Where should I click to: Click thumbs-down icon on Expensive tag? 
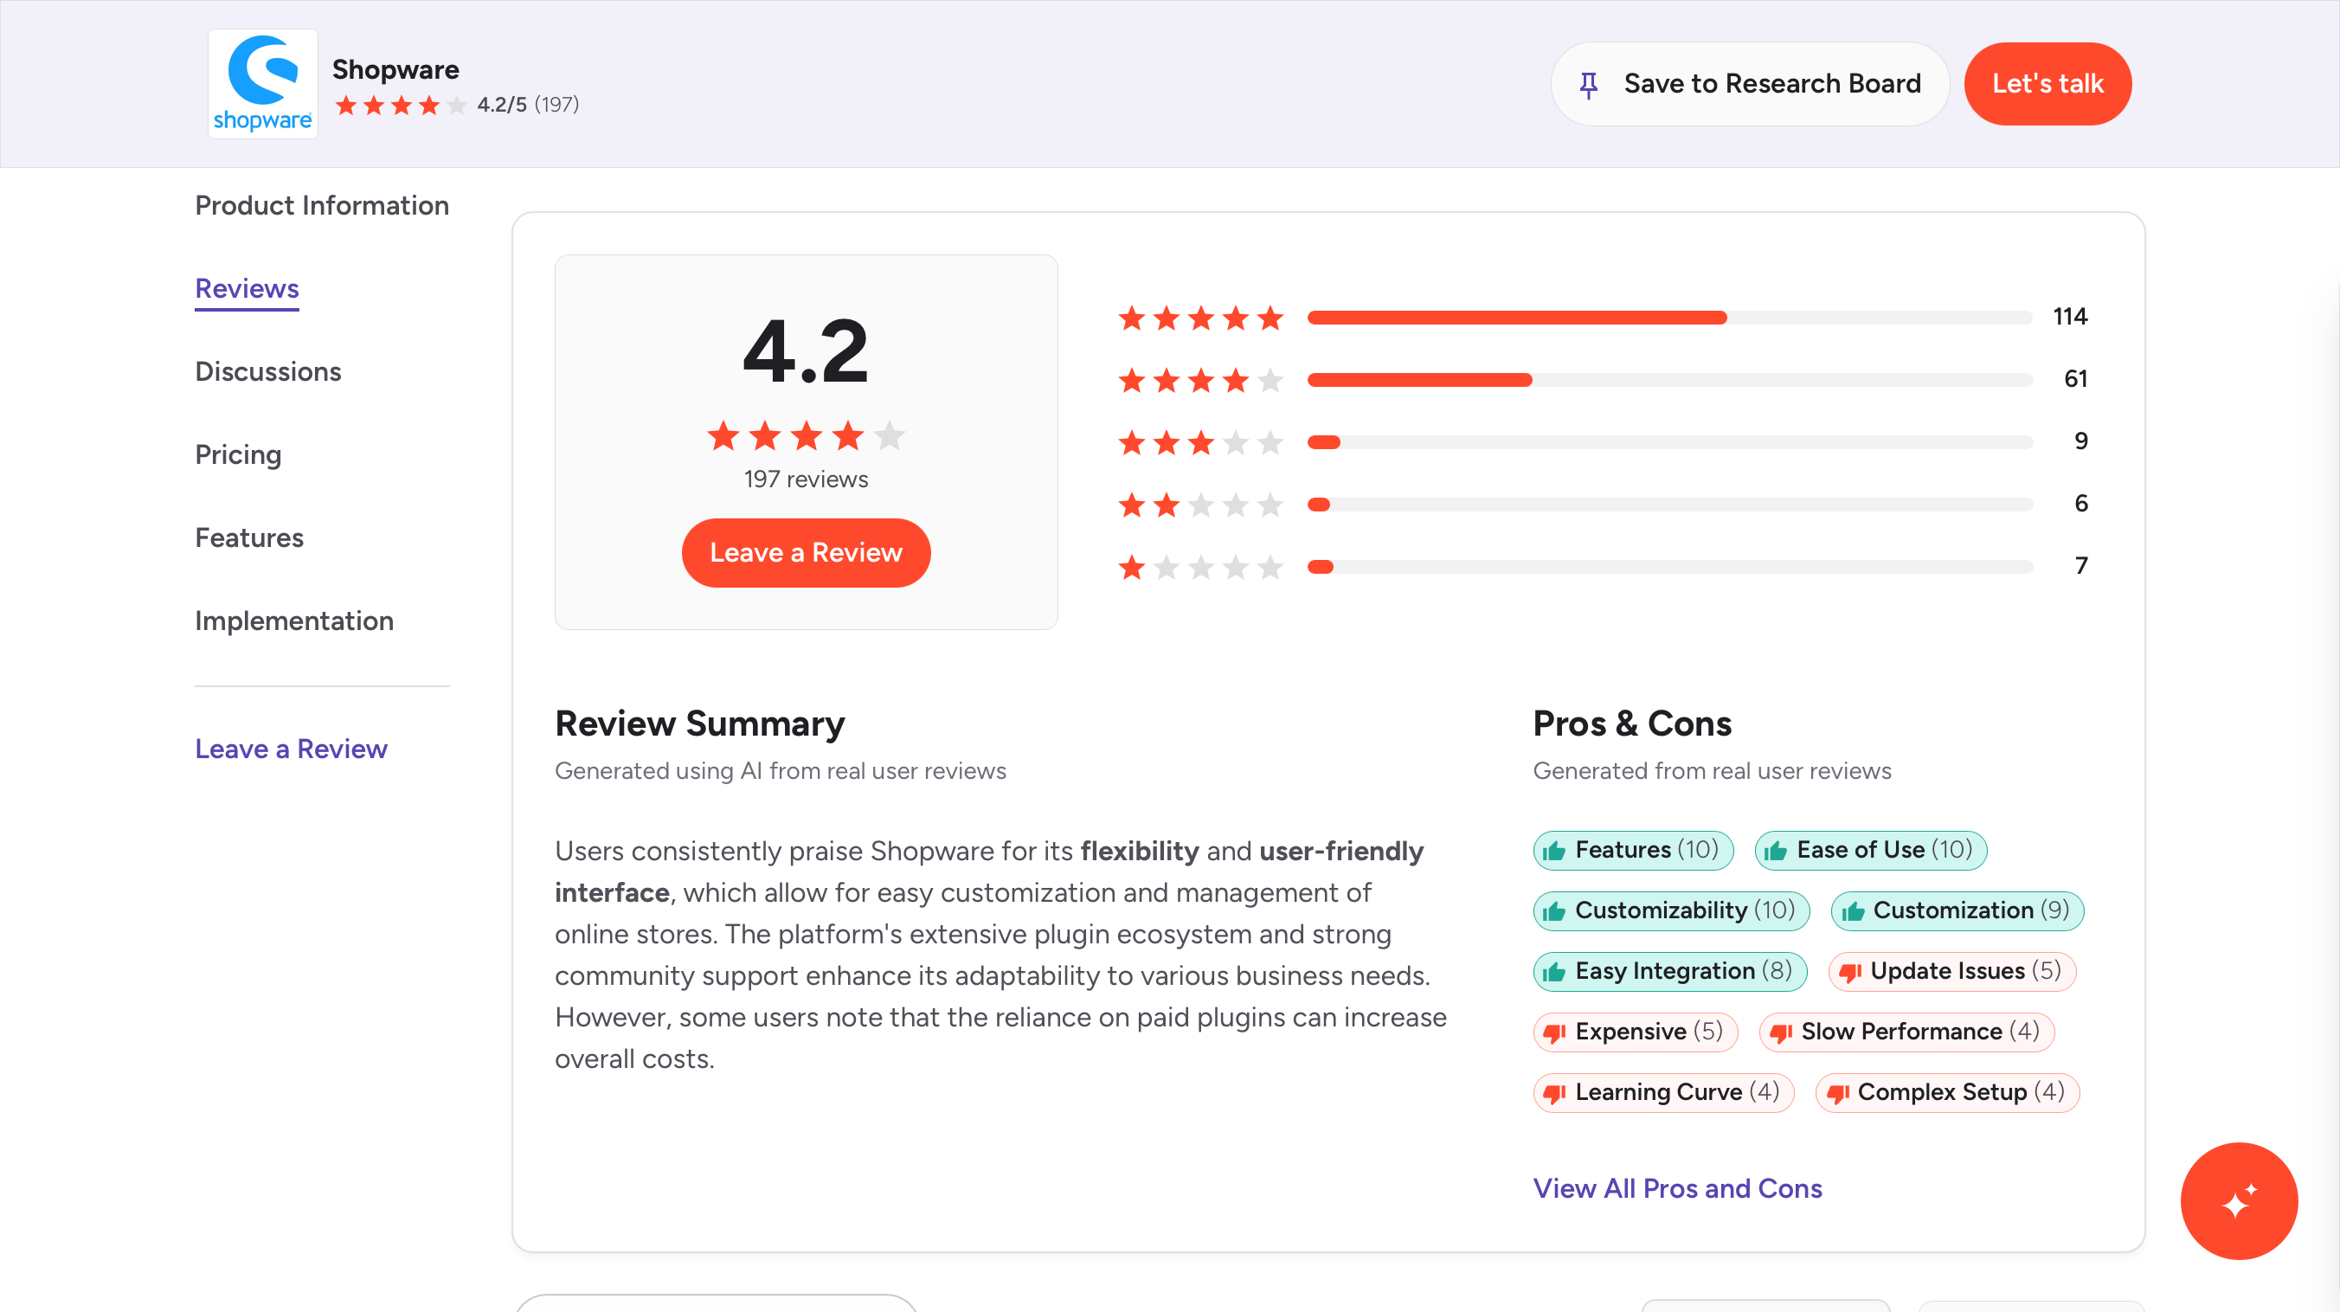(1554, 1033)
